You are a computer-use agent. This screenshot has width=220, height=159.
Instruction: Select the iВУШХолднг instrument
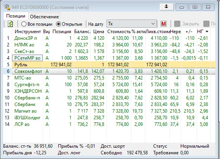(x=27, y=118)
